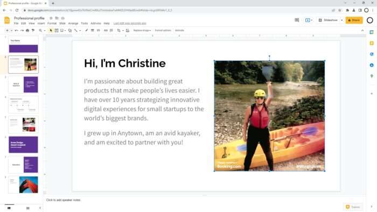
Task: Open the line type dropdown arrow
Action: point(80,31)
